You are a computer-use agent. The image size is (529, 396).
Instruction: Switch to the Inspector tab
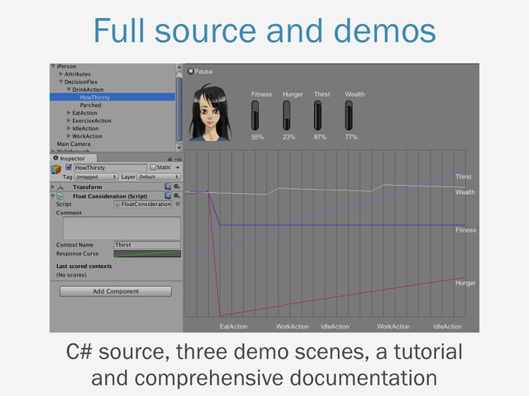click(x=73, y=158)
